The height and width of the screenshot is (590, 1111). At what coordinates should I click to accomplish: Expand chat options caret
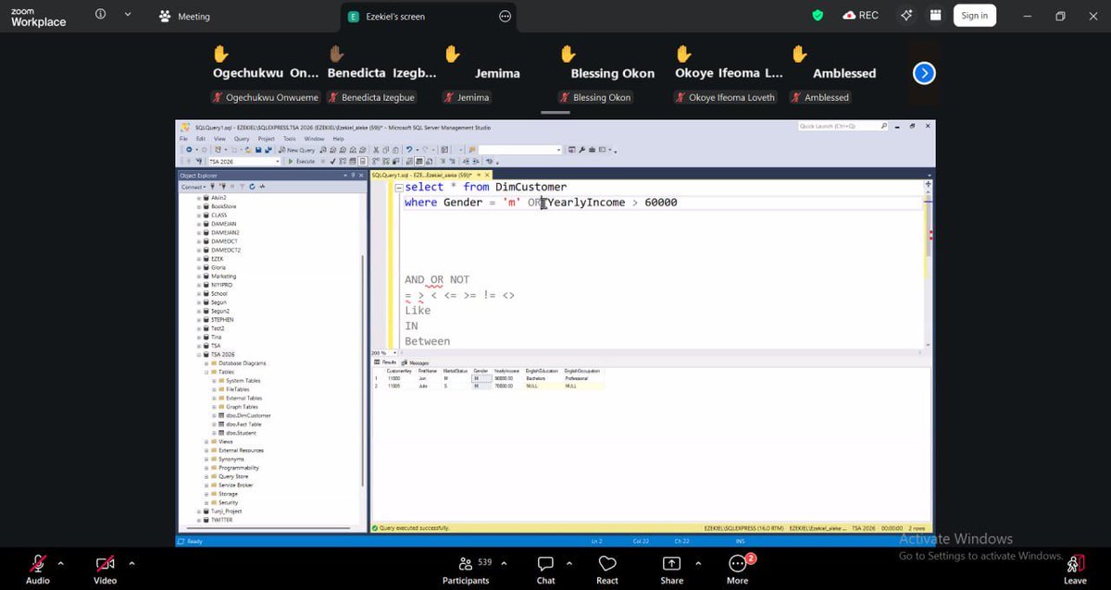(568, 562)
